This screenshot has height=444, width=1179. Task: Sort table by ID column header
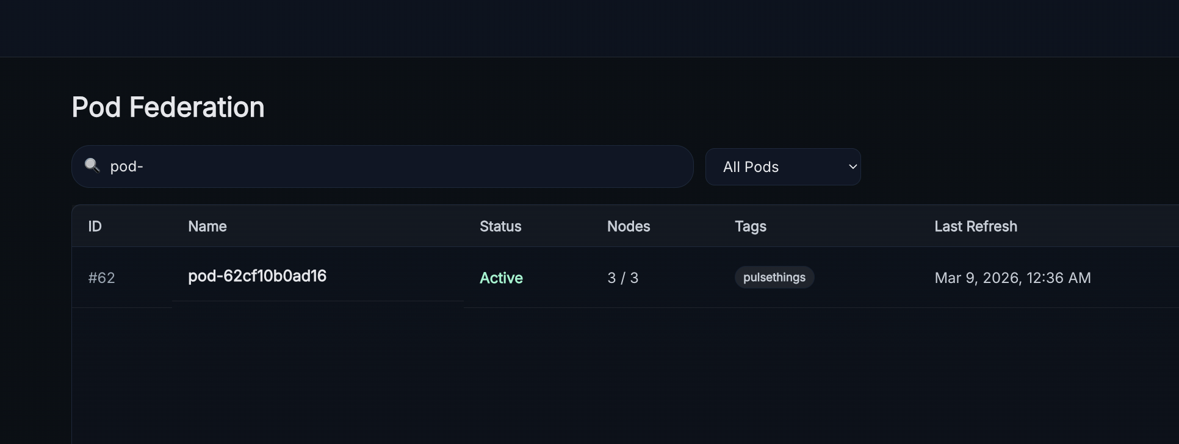click(x=95, y=226)
